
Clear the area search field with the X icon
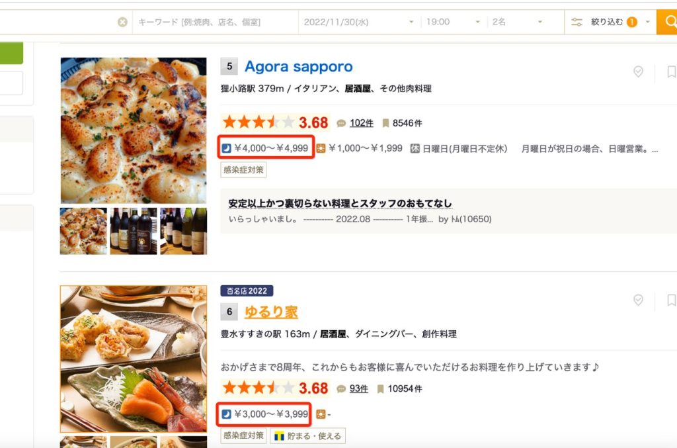[122, 22]
